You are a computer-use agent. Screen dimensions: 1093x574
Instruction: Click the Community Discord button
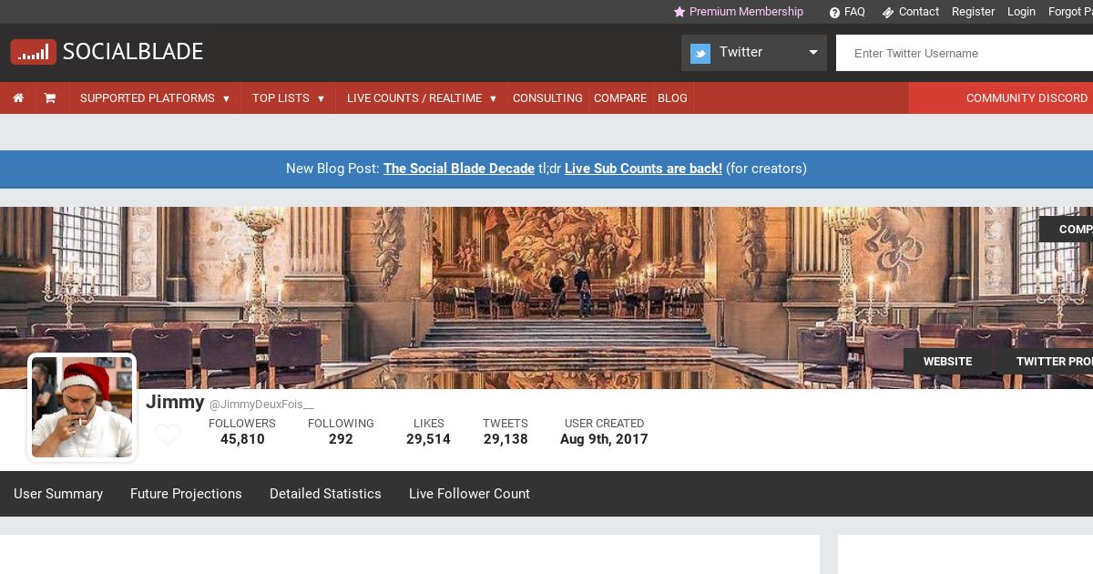(x=1001, y=97)
